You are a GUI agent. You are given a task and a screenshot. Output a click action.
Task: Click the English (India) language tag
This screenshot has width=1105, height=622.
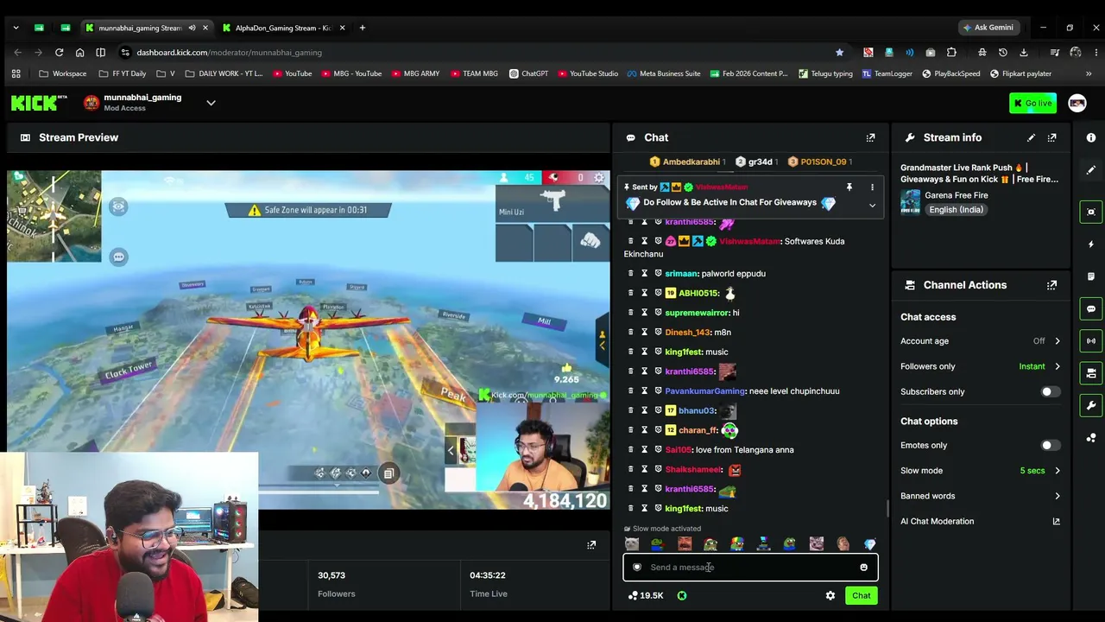coord(956,210)
